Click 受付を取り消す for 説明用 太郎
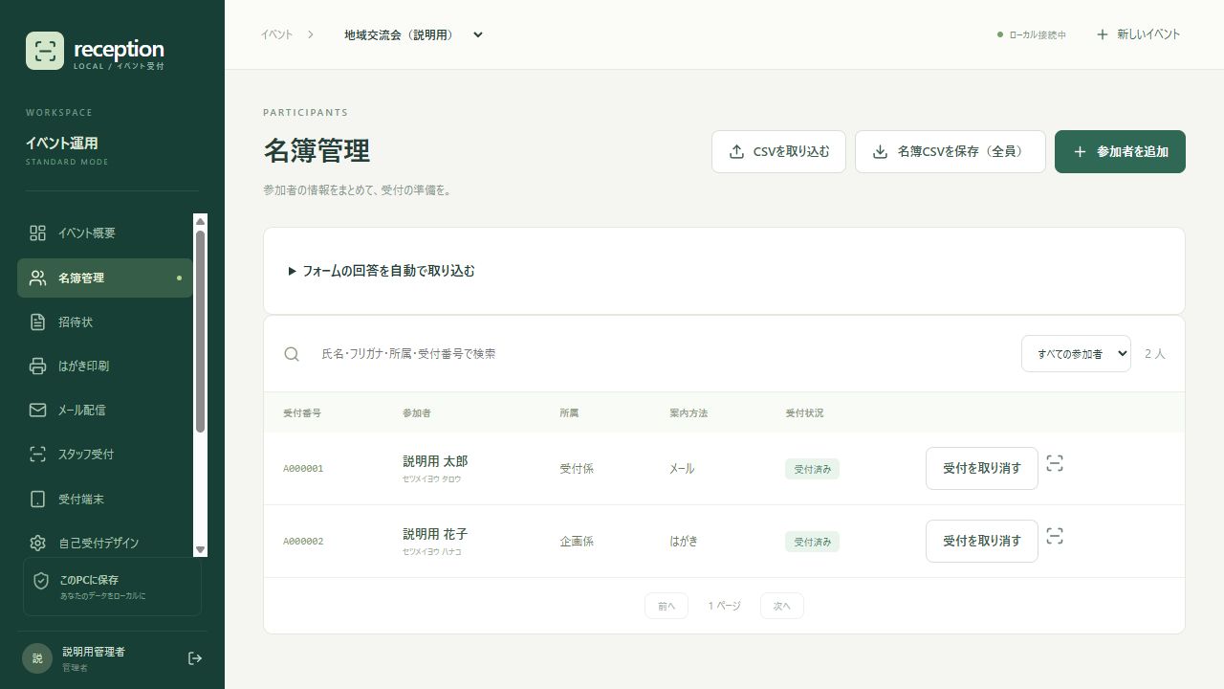Viewport: 1224px width, 689px height. [981, 468]
